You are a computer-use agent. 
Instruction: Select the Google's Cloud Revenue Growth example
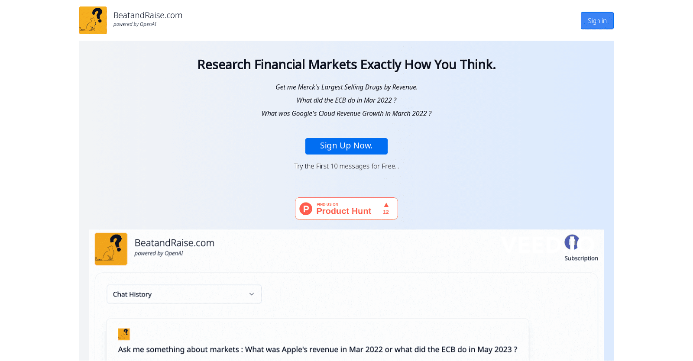pos(346,113)
